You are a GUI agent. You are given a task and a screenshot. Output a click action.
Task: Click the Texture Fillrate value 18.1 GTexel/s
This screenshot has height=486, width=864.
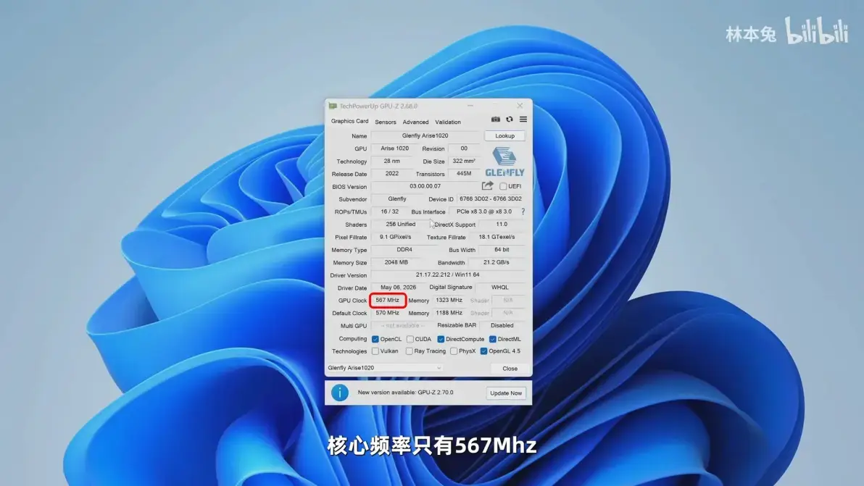[497, 237]
